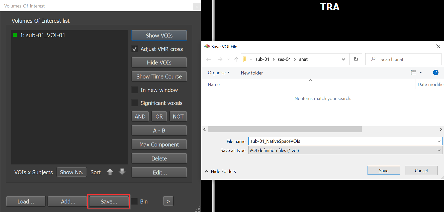Screen dimensions: 444x212
Task: Go up one folder level
Action: (x=236, y=59)
